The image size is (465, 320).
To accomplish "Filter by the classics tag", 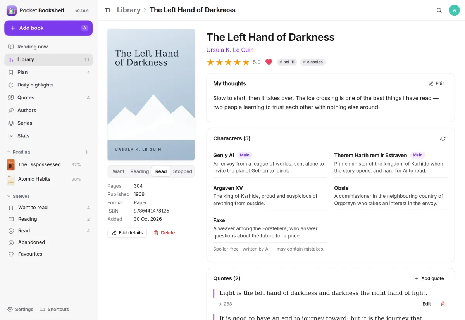I will click(x=313, y=62).
